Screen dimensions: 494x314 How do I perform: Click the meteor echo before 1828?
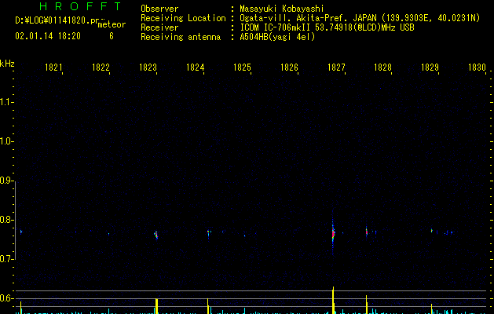(367, 232)
